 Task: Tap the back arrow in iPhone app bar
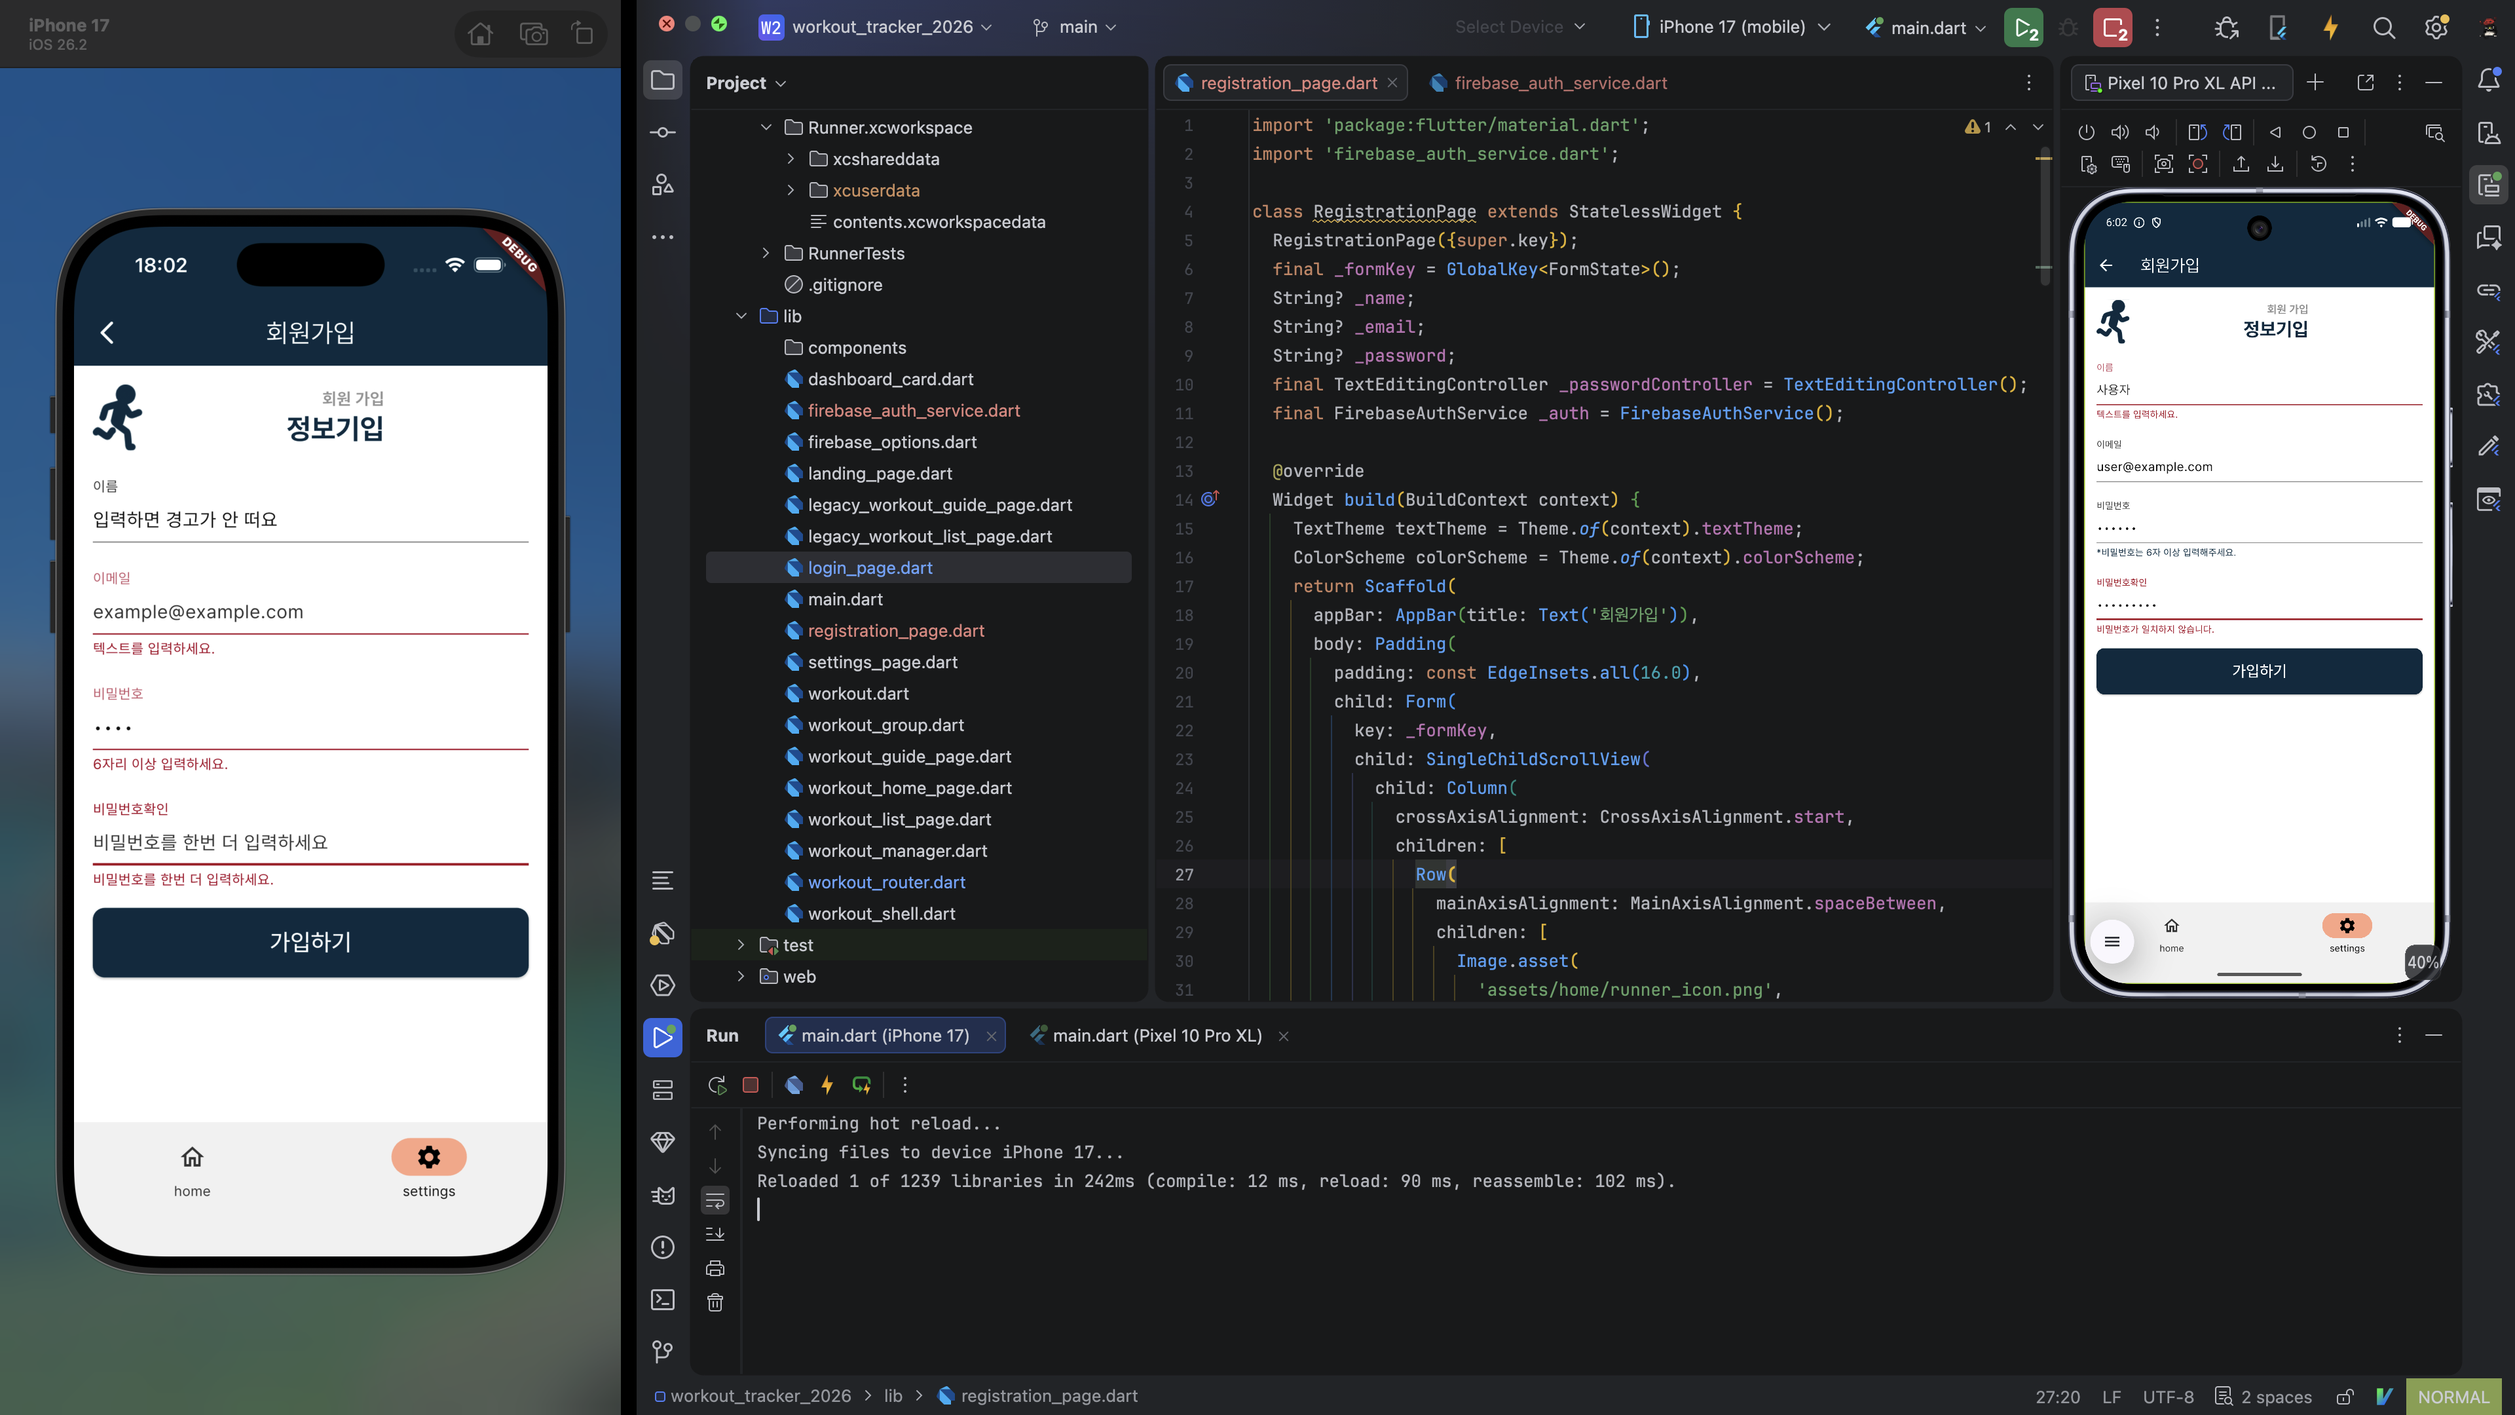pos(107,332)
